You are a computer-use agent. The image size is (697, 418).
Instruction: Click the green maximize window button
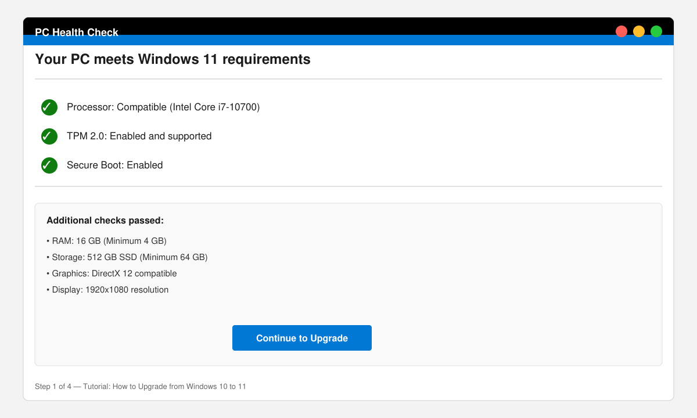click(656, 31)
